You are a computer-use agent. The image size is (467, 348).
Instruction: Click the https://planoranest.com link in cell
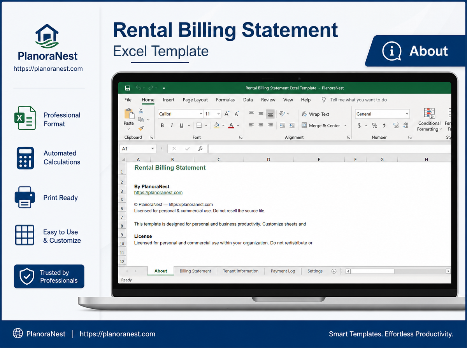pyautogui.click(x=158, y=193)
